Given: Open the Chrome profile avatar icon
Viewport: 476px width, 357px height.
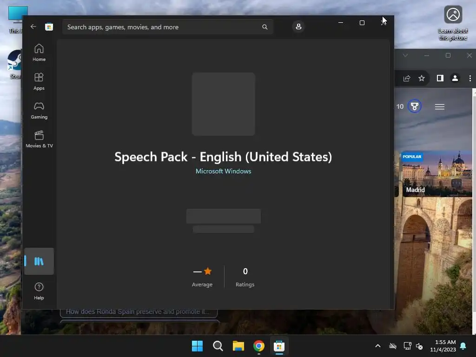Looking at the screenshot, I should (455, 78).
